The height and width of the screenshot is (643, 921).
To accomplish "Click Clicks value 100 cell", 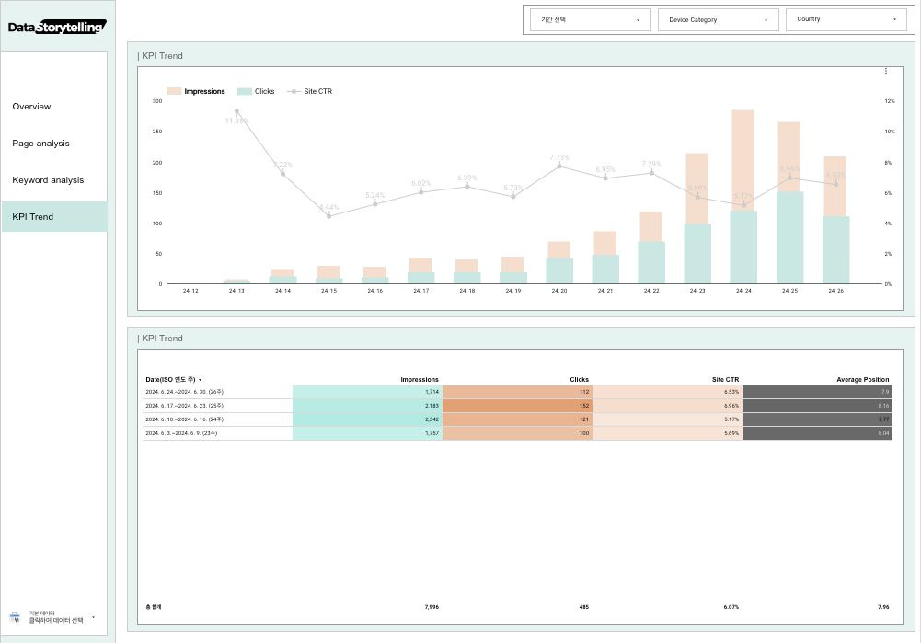I will (517, 433).
